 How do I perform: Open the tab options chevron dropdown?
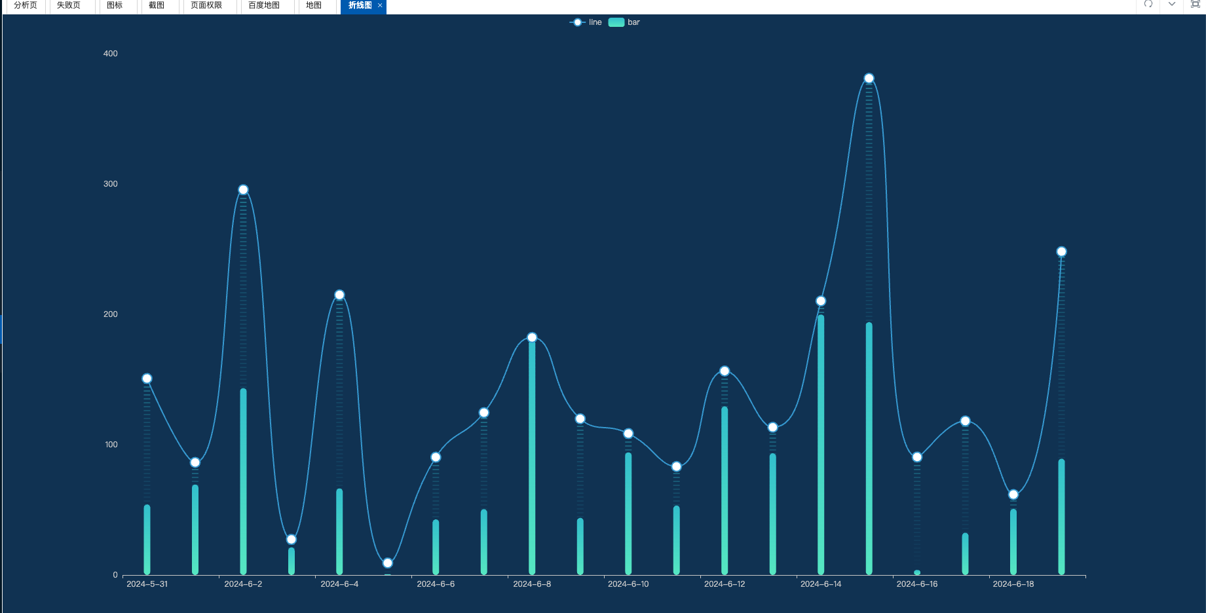1172,4
